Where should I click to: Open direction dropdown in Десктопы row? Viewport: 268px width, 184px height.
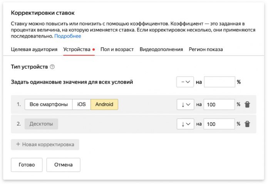tap(185, 124)
